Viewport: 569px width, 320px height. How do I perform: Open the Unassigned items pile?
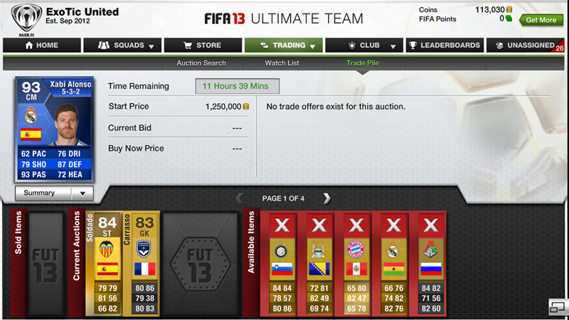point(525,46)
